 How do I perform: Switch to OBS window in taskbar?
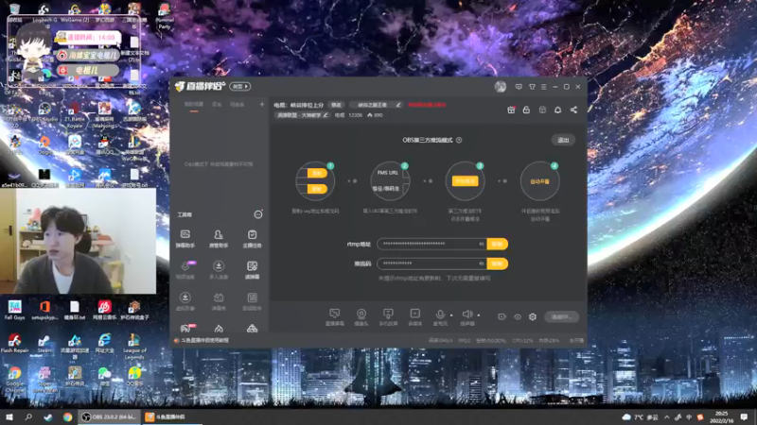109,416
